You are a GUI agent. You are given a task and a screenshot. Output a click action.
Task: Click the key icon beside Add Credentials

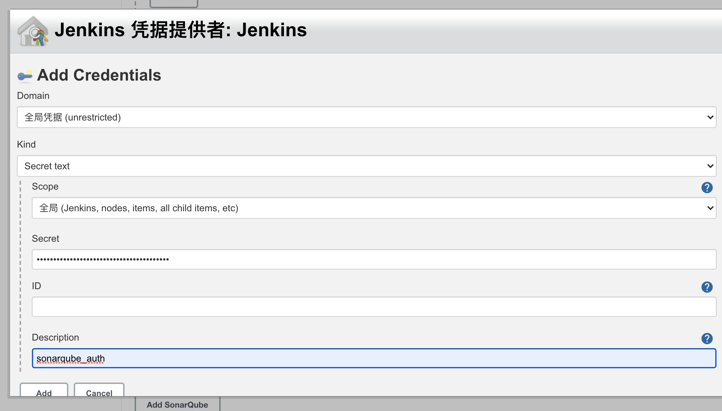point(25,76)
